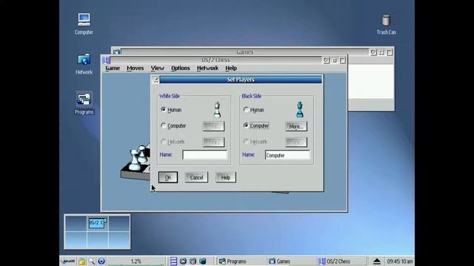
Task: Select Computer for Black Side
Action: pos(256,126)
